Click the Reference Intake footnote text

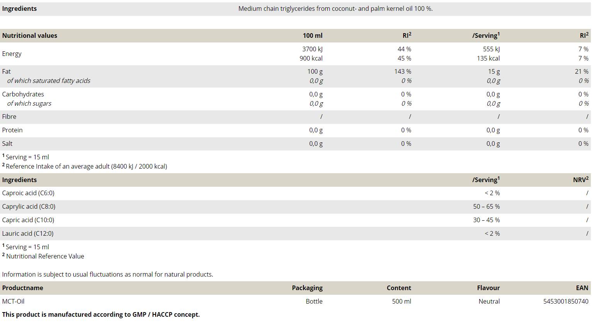point(87,166)
